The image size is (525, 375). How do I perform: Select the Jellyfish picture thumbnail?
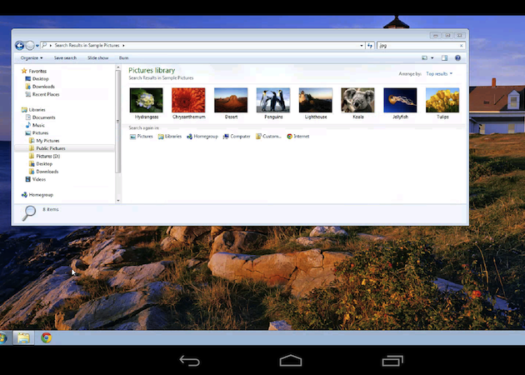pos(400,102)
